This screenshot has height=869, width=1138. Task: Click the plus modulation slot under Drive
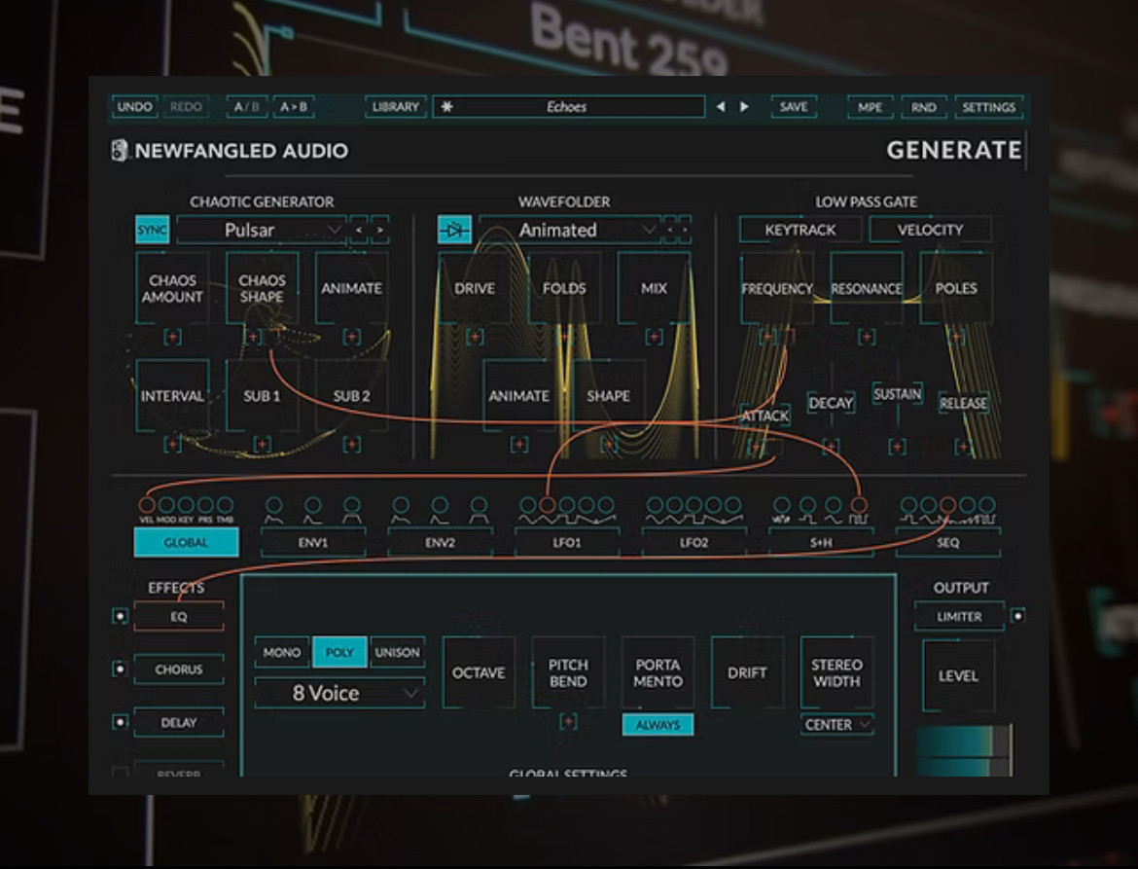coord(475,337)
